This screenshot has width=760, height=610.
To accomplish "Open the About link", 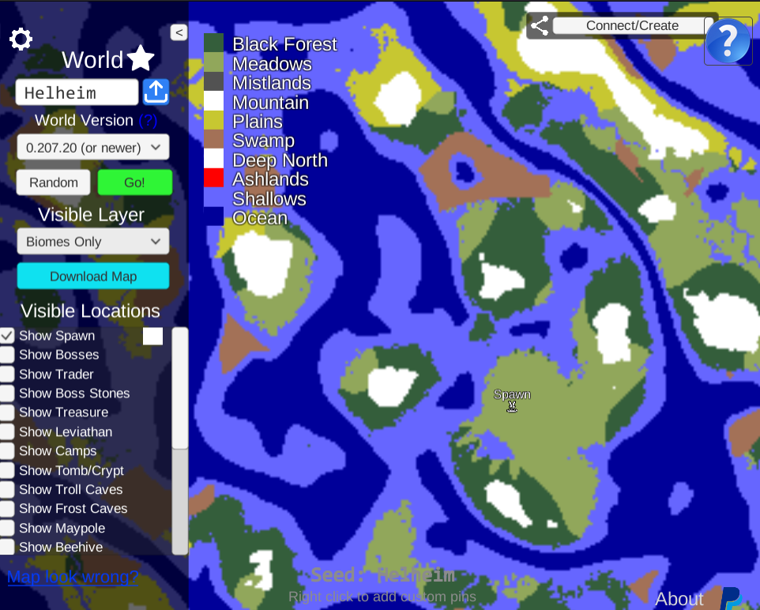I will point(679,599).
